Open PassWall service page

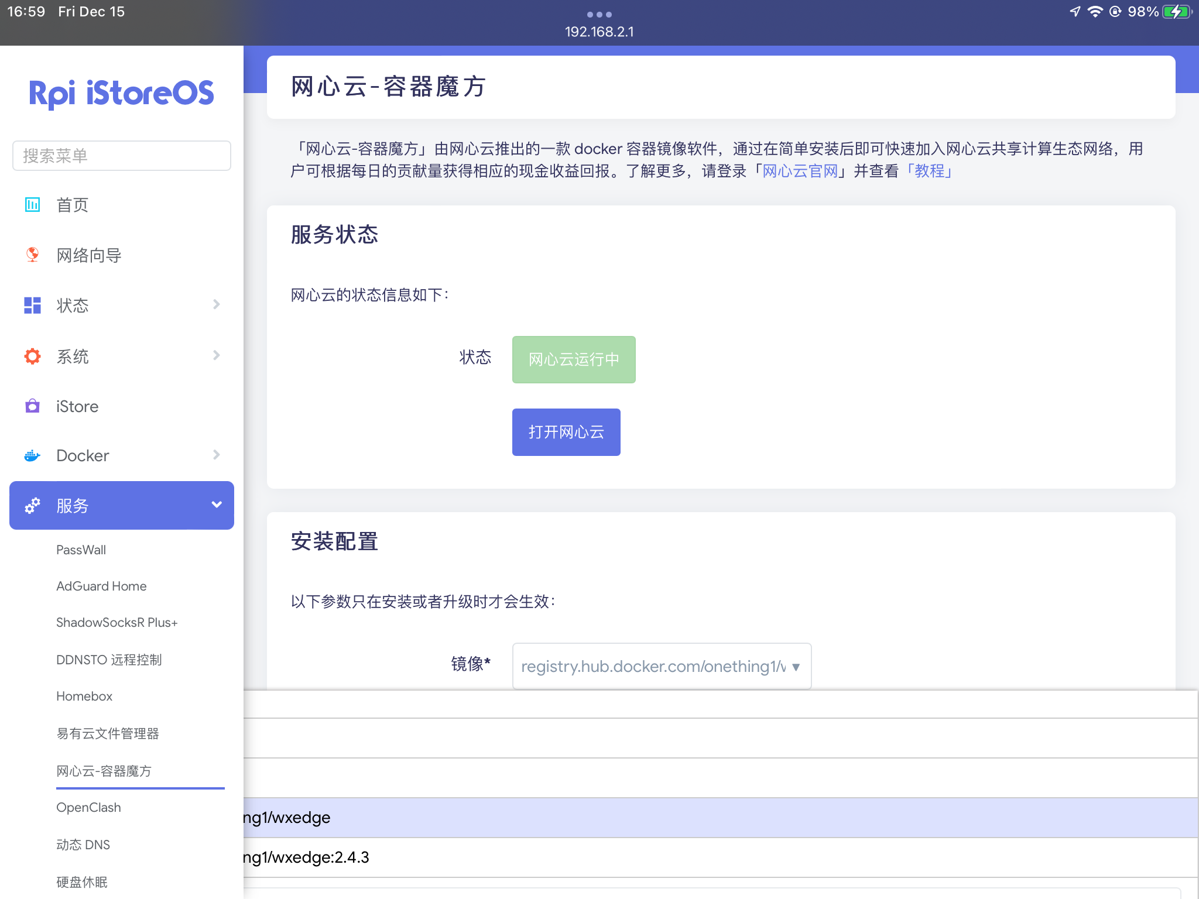coord(81,550)
